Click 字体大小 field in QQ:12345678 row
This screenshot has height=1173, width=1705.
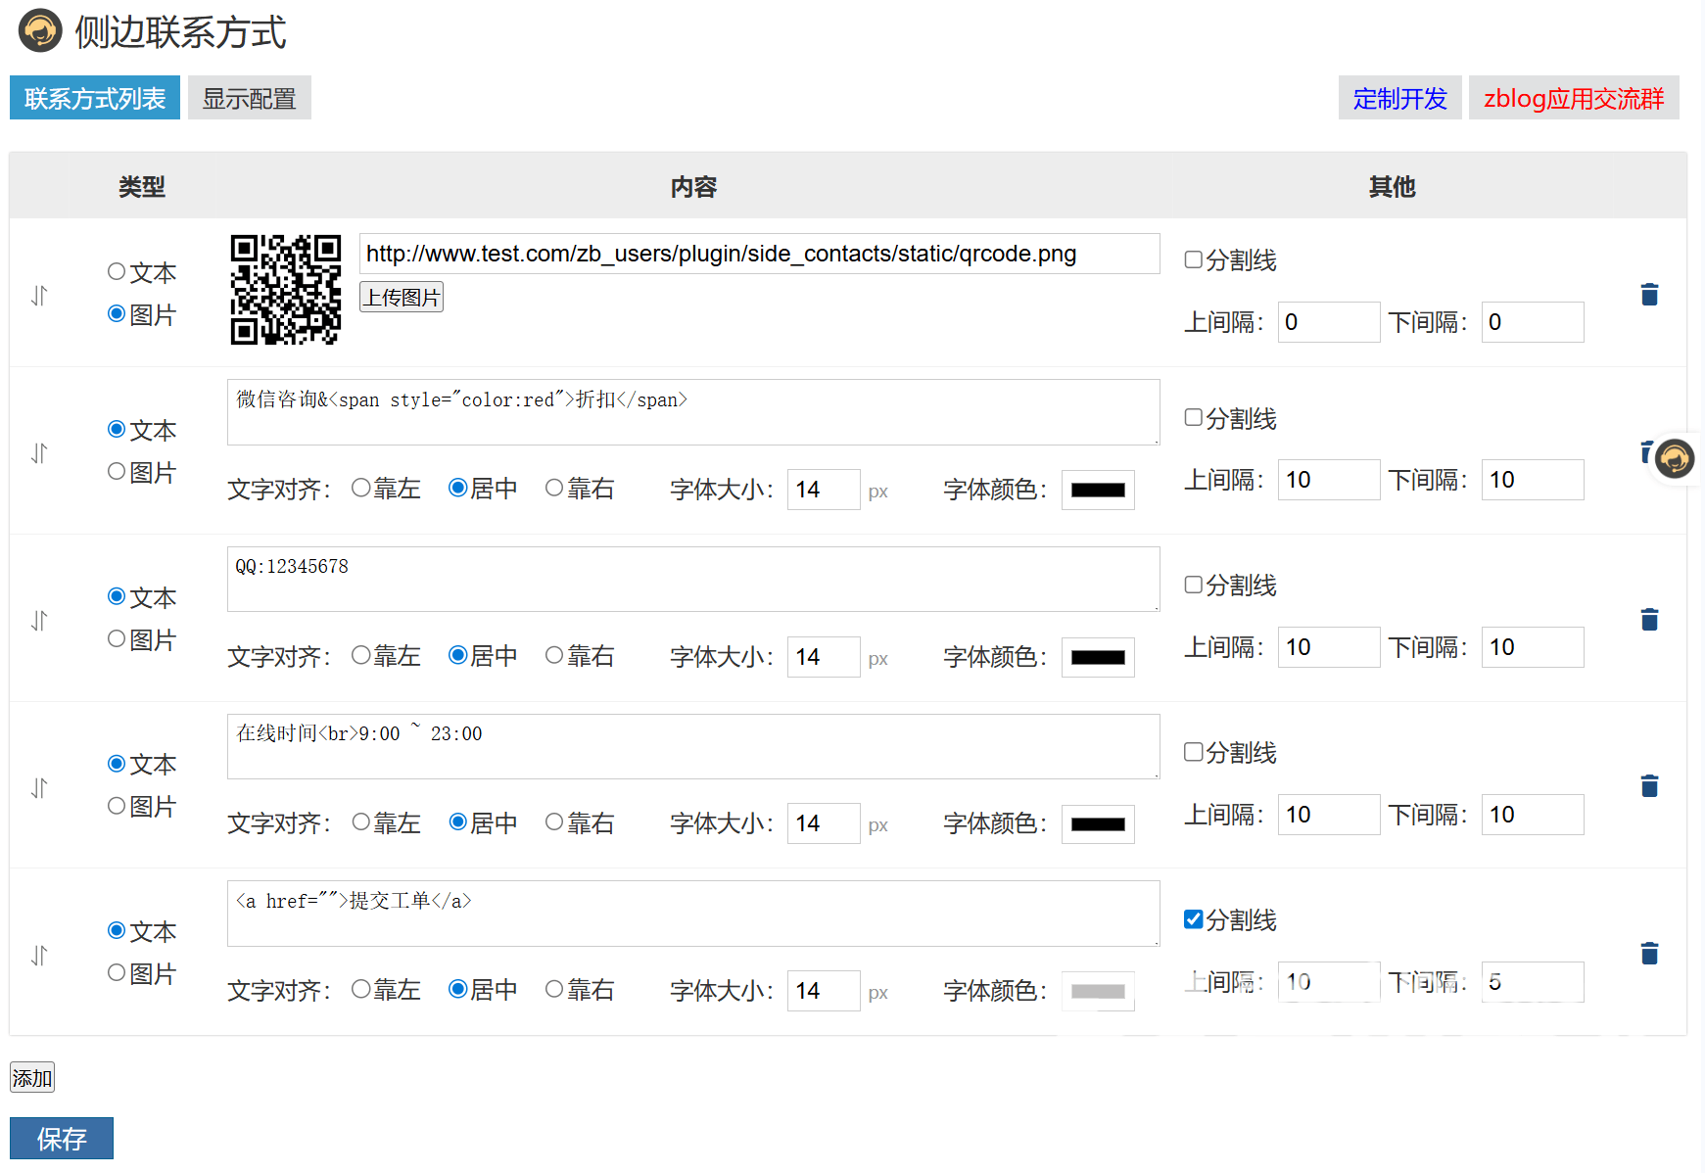[x=824, y=657]
